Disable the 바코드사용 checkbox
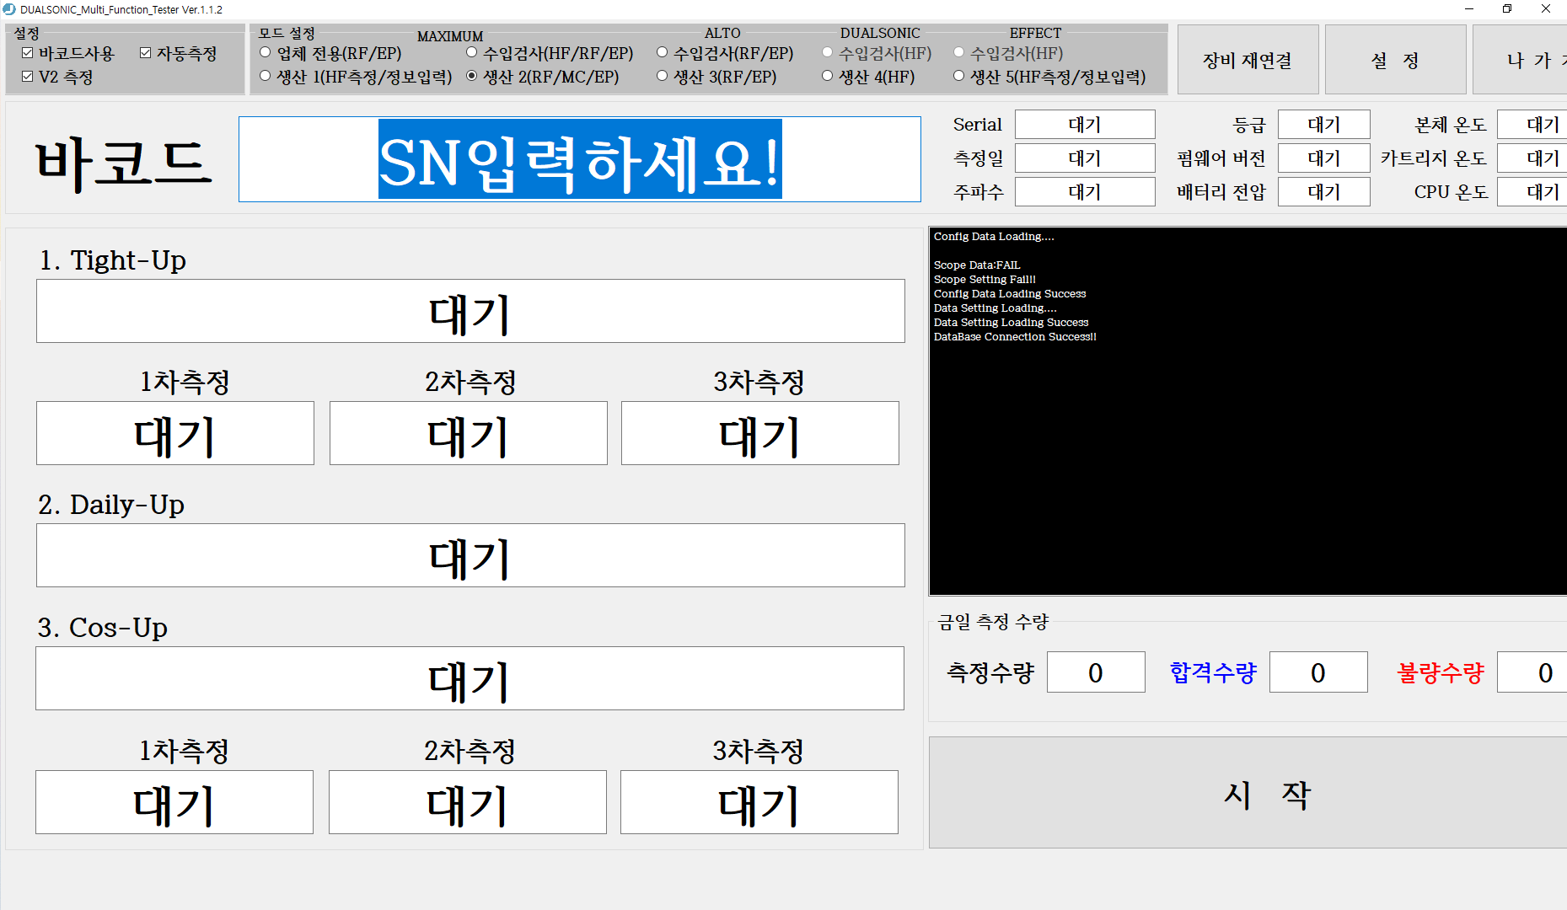 coord(27,52)
